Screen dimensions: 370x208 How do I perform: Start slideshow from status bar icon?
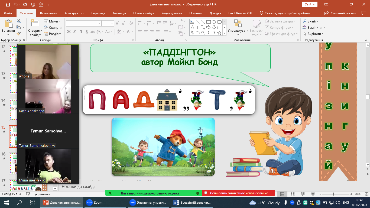click(313, 194)
